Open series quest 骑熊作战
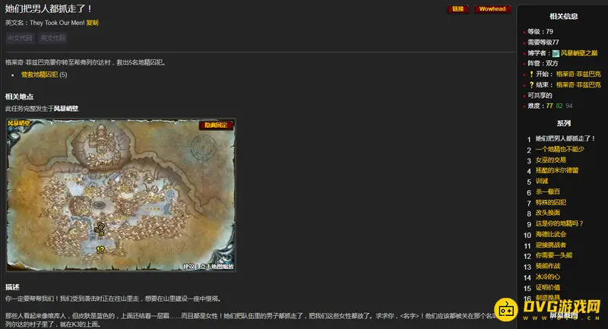The height and width of the screenshot is (329, 608). [x=547, y=266]
